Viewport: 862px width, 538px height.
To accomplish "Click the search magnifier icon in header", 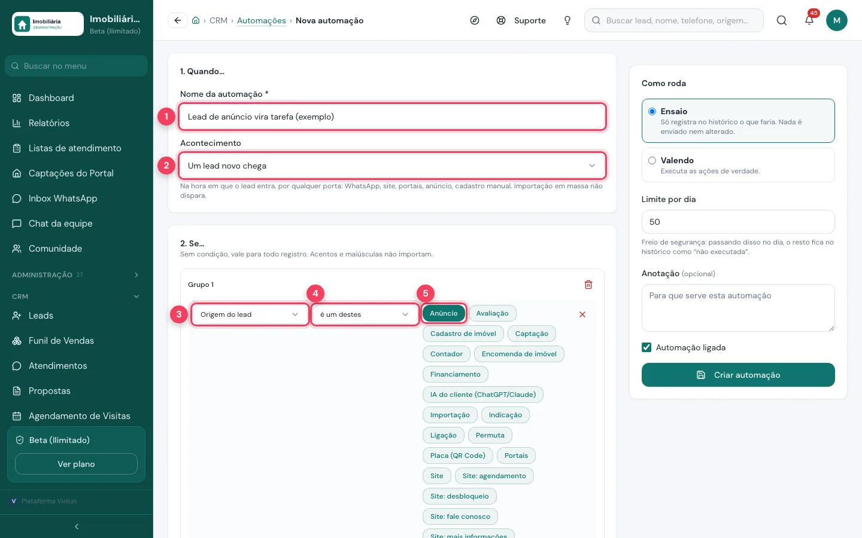I will click(782, 20).
